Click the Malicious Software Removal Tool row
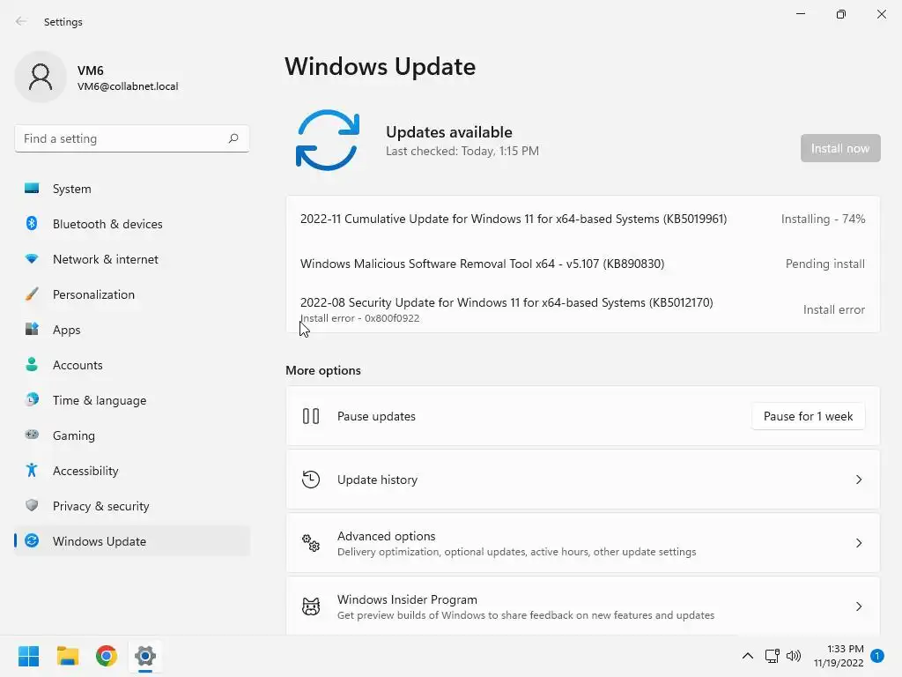Screen dimensions: 902x677 583,264
